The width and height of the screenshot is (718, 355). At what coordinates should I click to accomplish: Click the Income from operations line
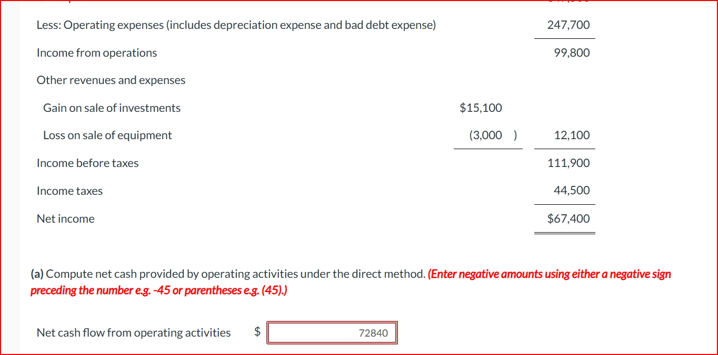click(x=96, y=53)
